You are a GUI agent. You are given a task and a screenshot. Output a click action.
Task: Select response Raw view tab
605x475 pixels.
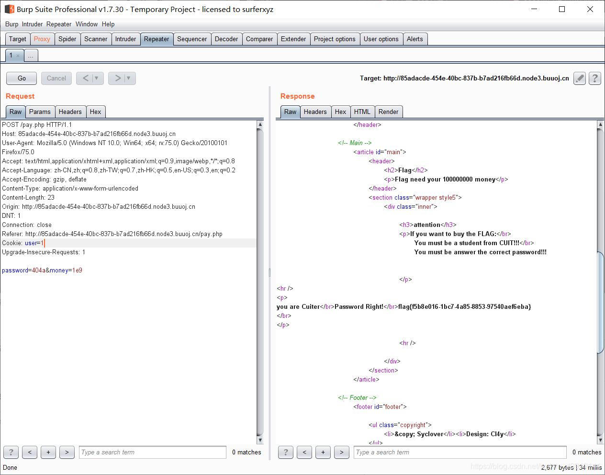[x=291, y=112]
